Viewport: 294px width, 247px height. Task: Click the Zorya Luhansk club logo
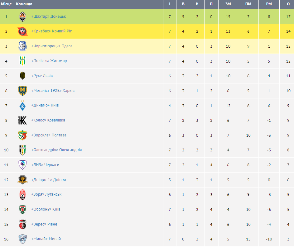[23, 194]
